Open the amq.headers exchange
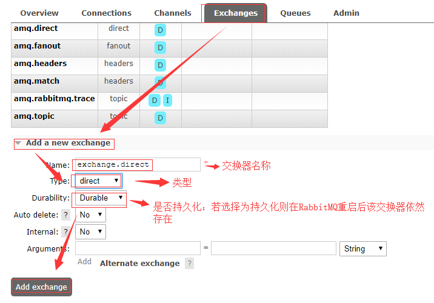Image resolution: width=434 pixels, height=303 pixels. pos(41,64)
